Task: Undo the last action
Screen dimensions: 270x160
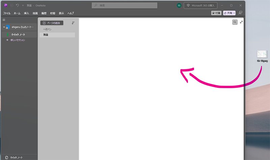Action: 18,5
